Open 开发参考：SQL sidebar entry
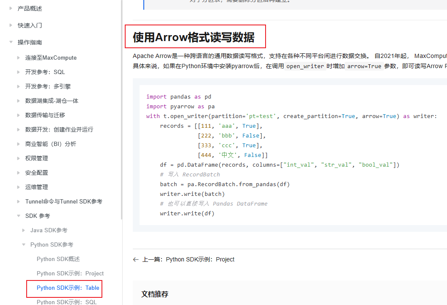This screenshot has width=447, height=305. coord(45,72)
